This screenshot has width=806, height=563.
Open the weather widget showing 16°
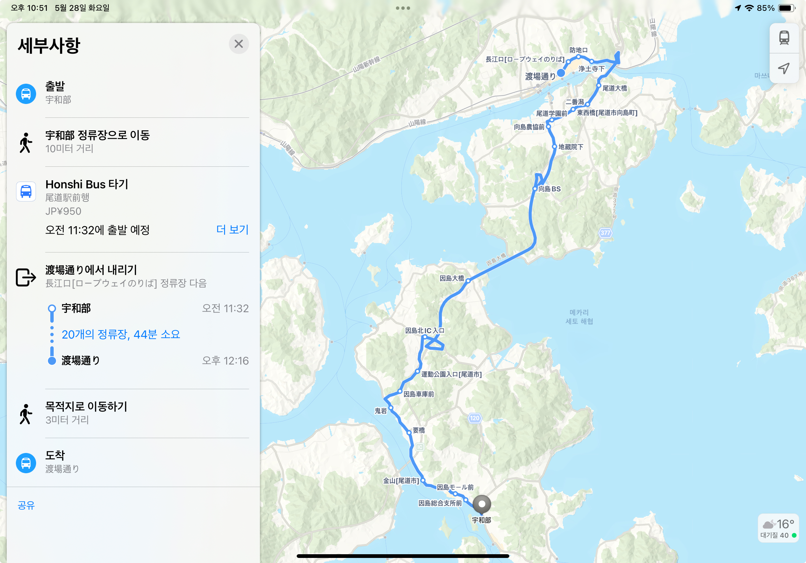[x=778, y=528]
